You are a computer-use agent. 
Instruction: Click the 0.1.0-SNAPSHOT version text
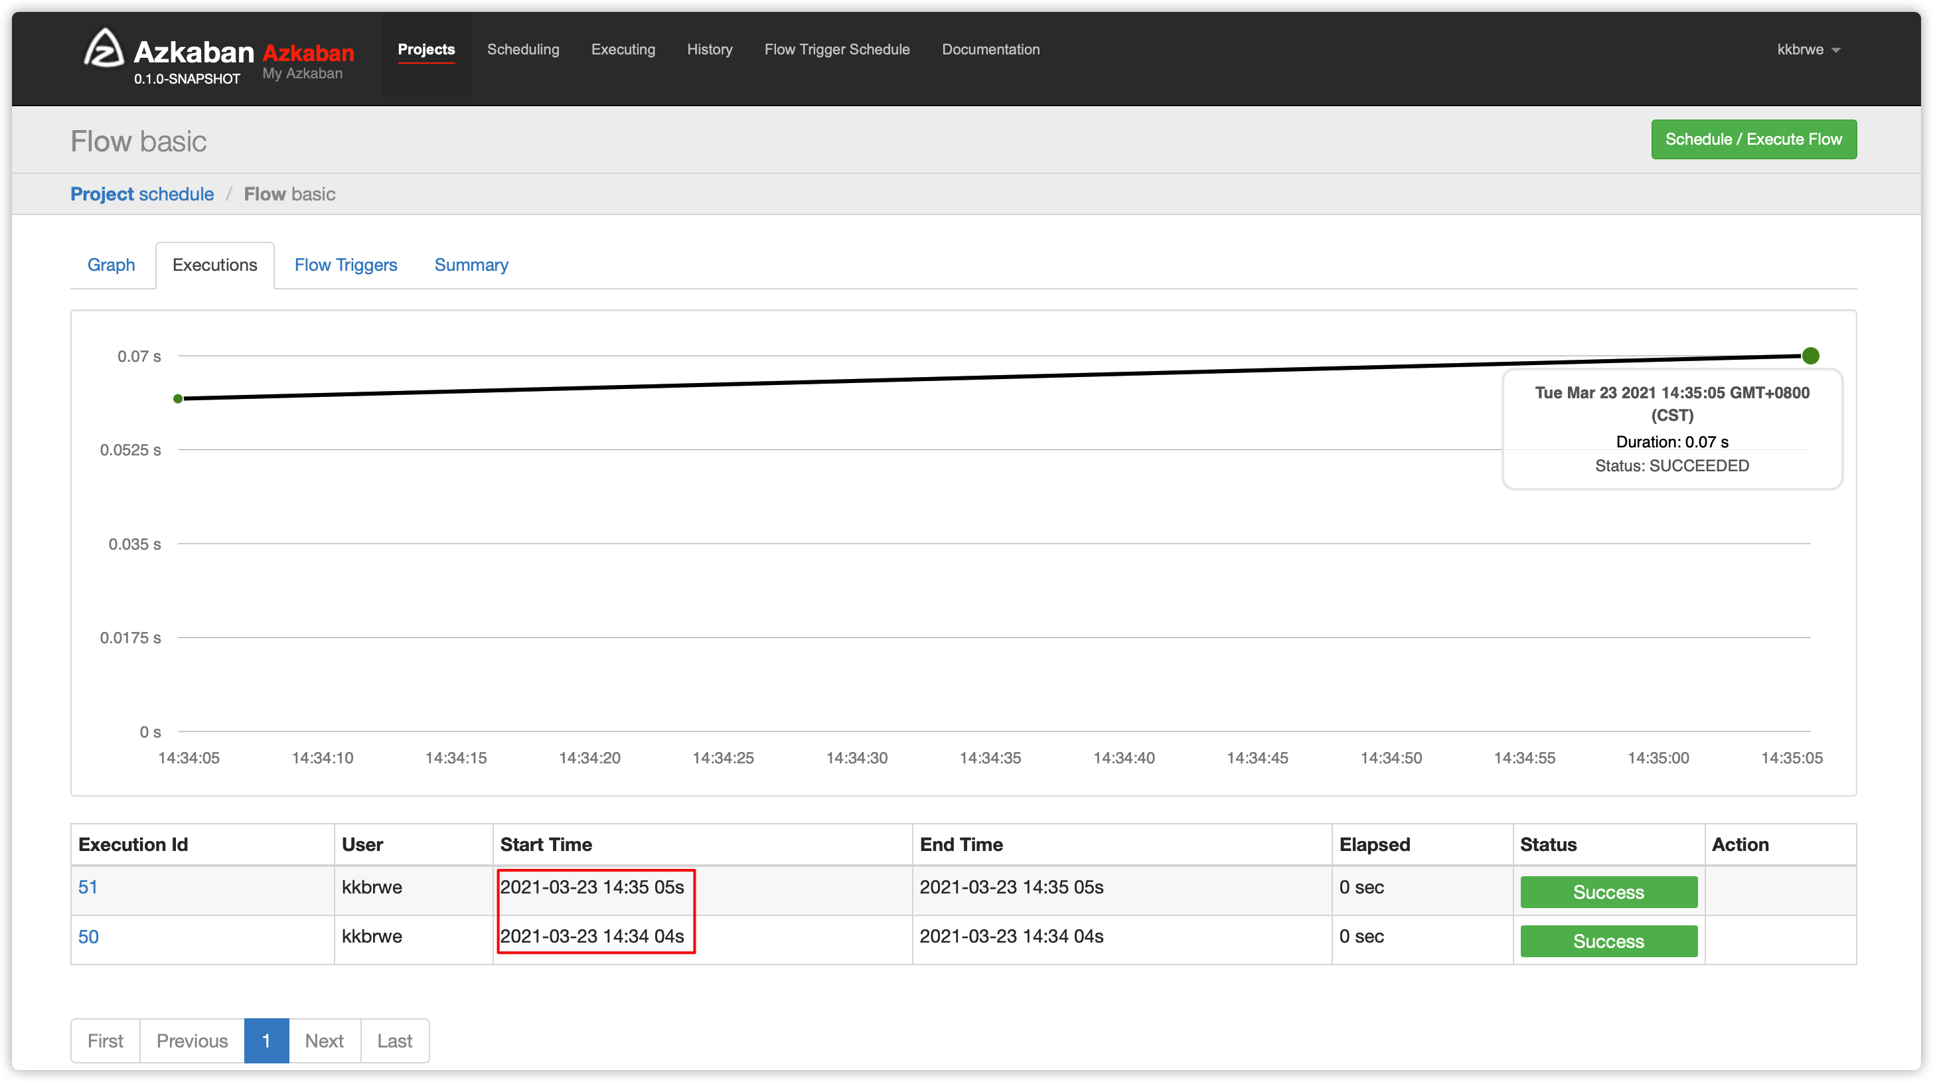pos(187,79)
